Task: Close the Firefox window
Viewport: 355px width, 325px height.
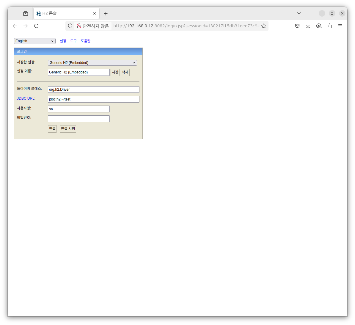Action: (342, 14)
